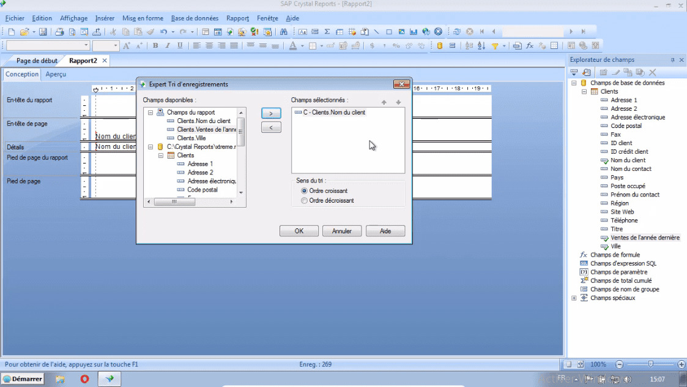Click the binoculars search icon
Viewport: 687px width, 387px height.
point(283,32)
